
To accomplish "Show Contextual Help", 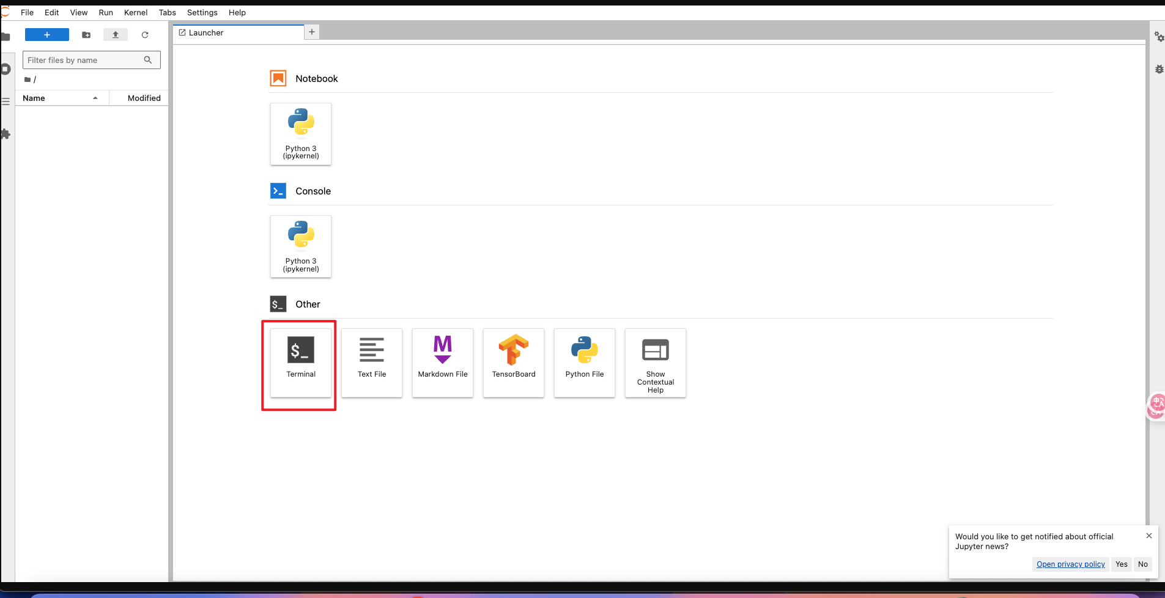I will (x=656, y=363).
